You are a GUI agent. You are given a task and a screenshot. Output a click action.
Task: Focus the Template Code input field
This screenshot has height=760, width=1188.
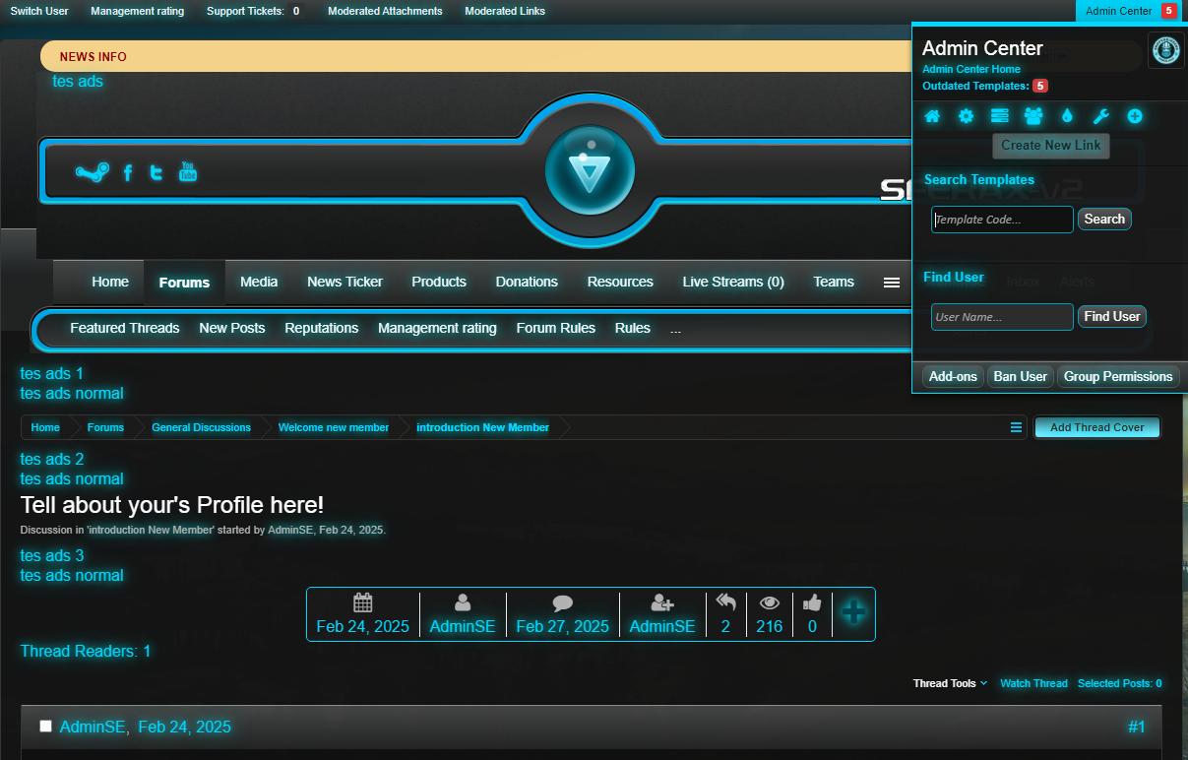[x=1002, y=220]
